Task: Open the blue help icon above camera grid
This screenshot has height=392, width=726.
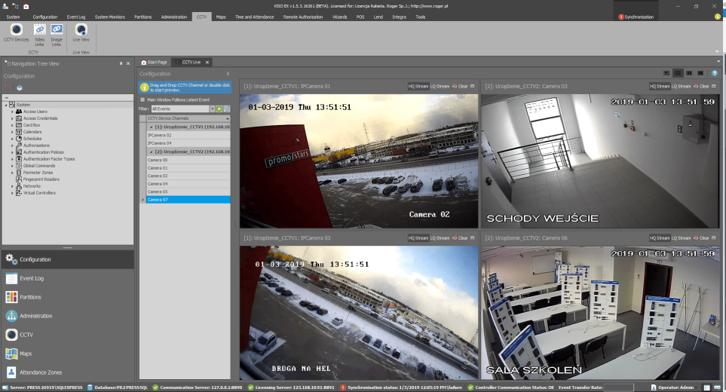Action: (715, 73)
